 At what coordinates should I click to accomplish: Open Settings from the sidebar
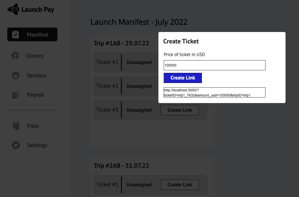[37, 145]
